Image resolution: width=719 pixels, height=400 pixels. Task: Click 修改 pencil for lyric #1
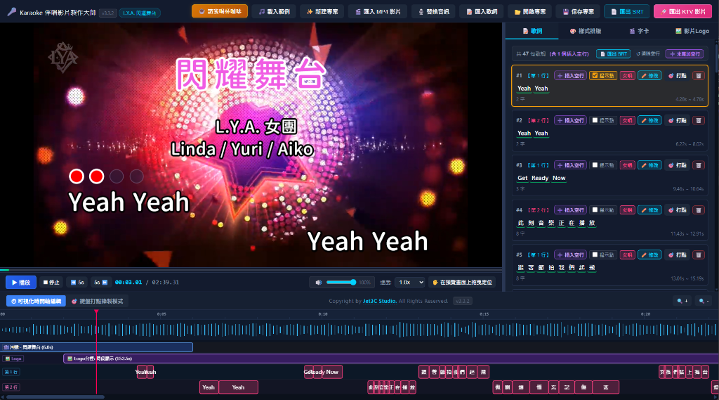[x=649, y=76]
